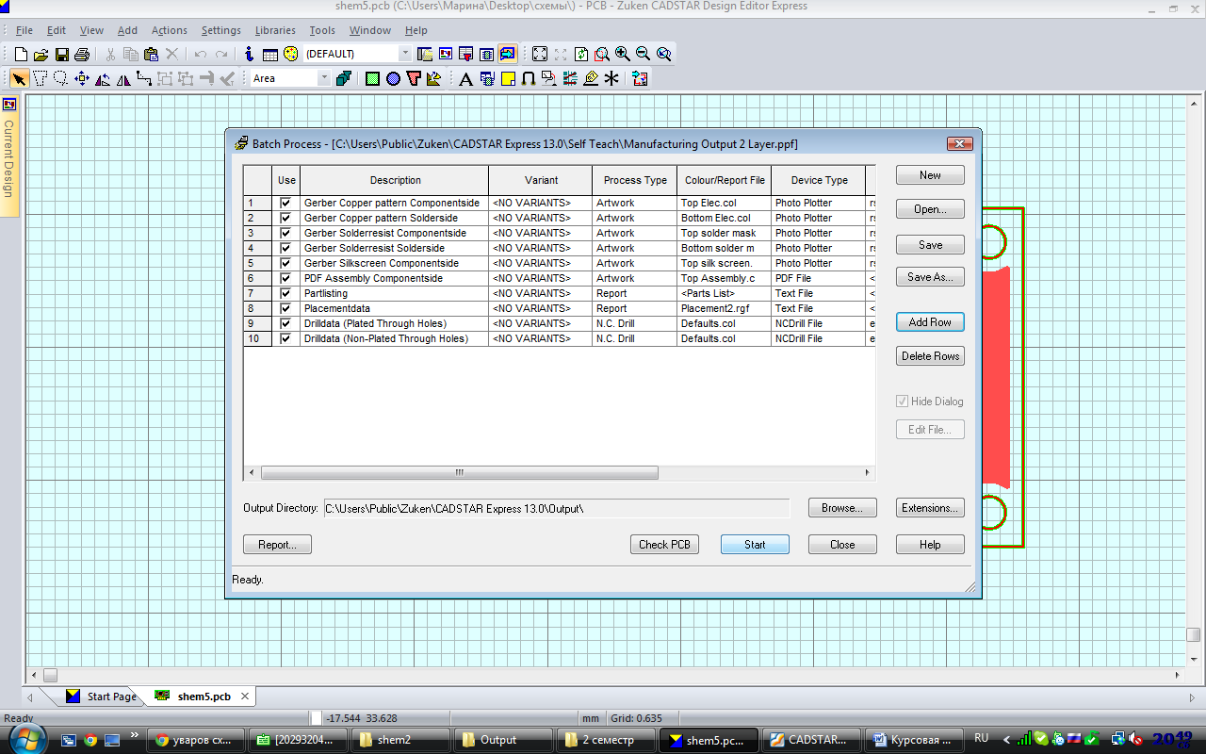Click the View All fit icon
Image resolution: width=1206 pixels, height=754 pixels.
tap(540, 54)
